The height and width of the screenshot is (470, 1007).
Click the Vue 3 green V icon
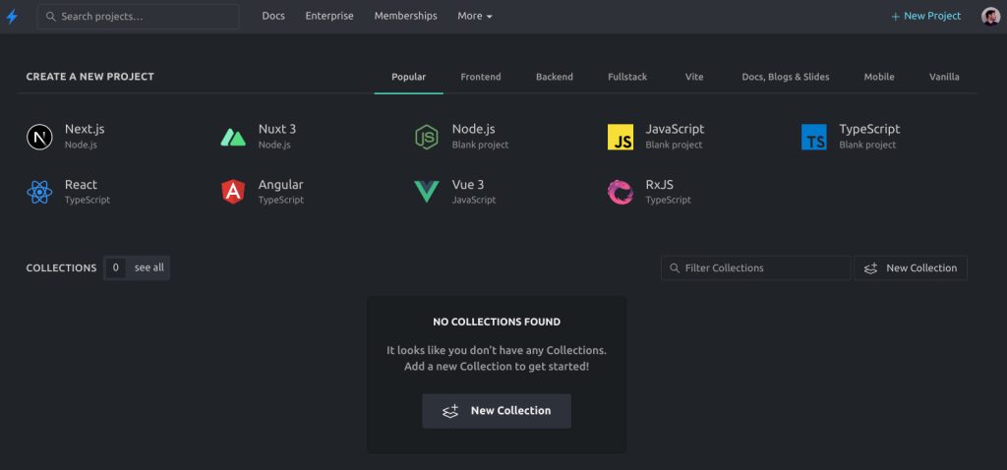coord(427,192)
